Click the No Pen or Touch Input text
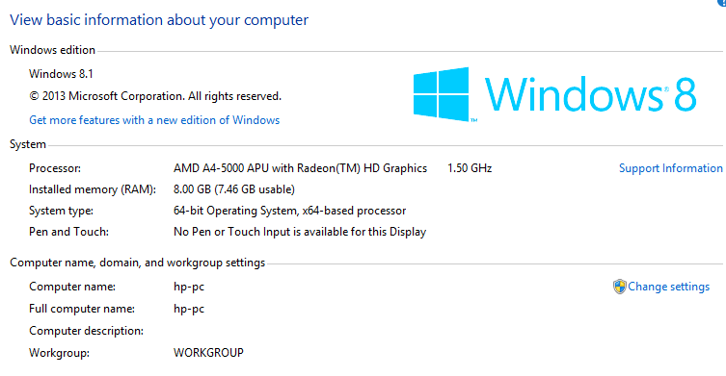 click(300, 232)
